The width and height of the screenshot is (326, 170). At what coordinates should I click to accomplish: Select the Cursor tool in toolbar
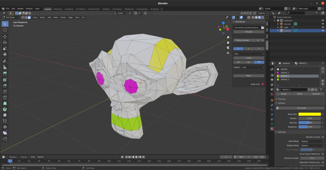click(x=5, y=30)
